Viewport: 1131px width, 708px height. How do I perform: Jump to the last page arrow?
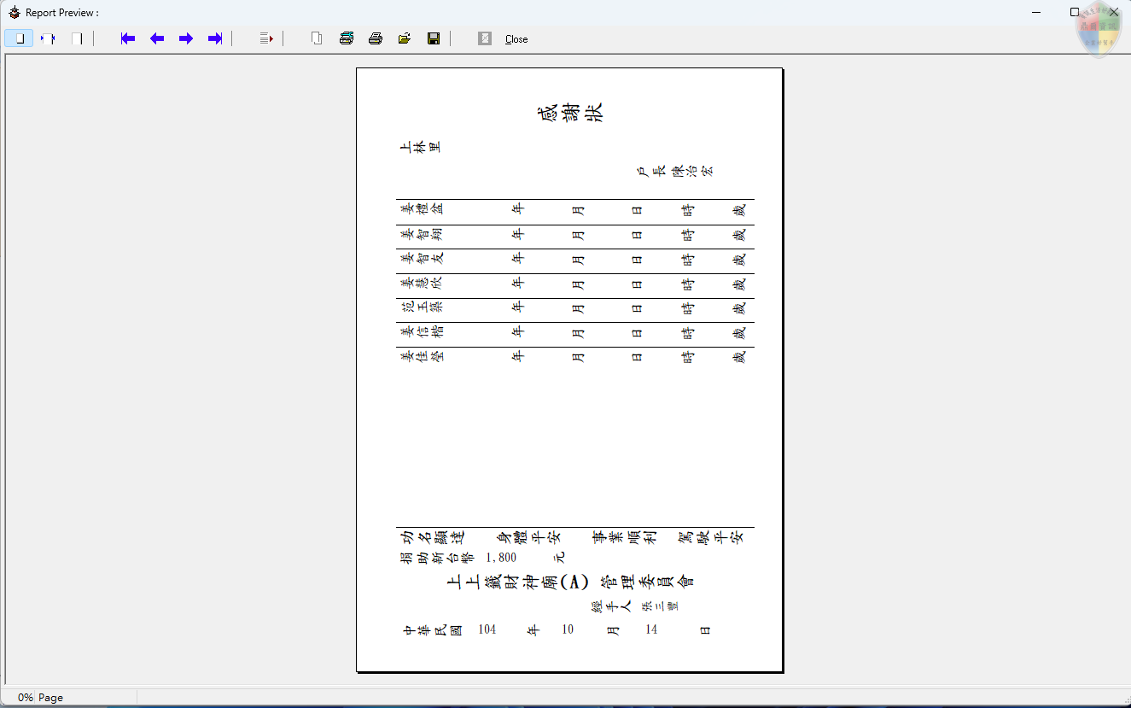[x=215, y=38]
